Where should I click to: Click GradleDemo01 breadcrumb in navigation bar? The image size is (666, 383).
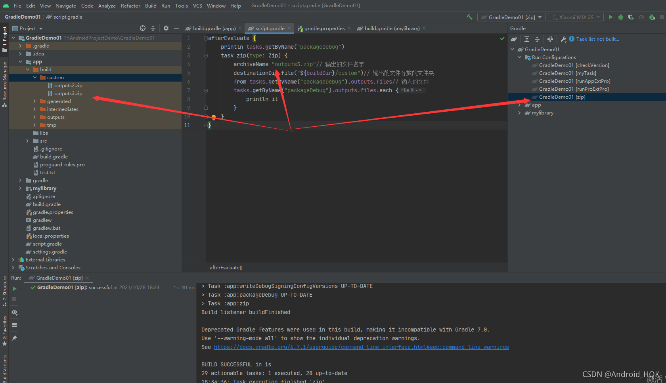[x=23, y=17]
